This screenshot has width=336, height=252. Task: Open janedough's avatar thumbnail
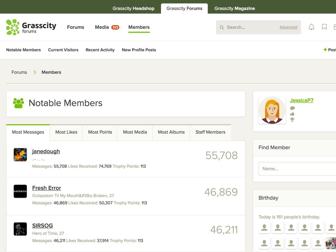coord(20,155)
